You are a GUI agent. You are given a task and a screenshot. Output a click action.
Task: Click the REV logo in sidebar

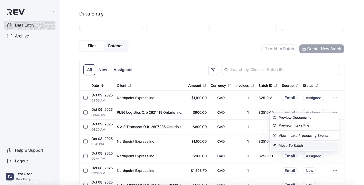(x=16, y=12)
